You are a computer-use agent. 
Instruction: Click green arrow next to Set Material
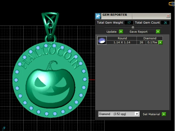164,114
